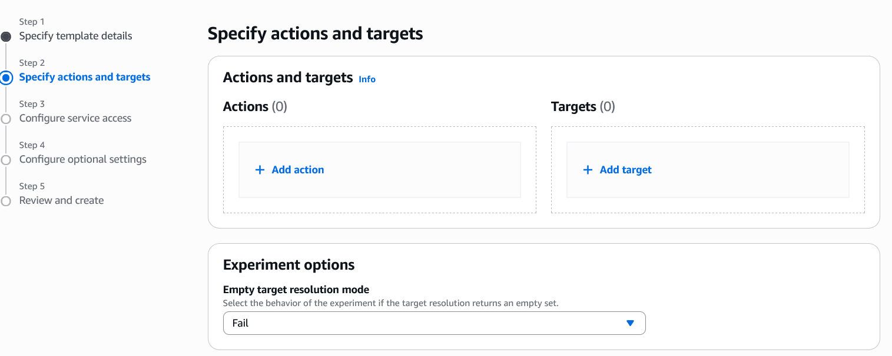Viewport: 892px width, 356px height.
Task: Go to Review and create step
Action: pyautogui.click(x=61, y=200)
